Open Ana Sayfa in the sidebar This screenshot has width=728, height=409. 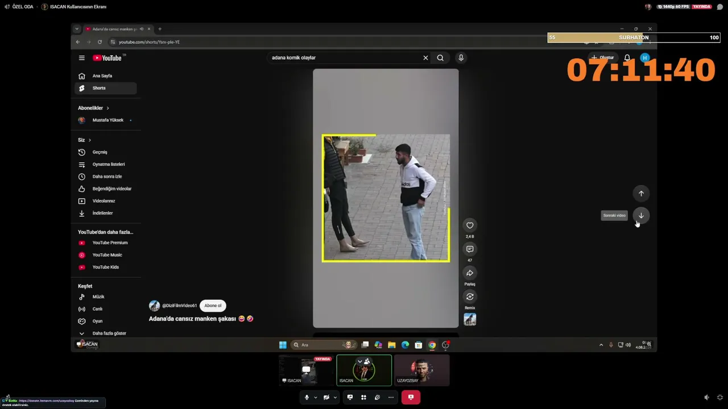click(x=105, y=76)
